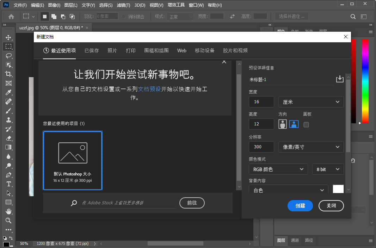The image size is (376, 248).
Task: Toggle the 消除锯齿 anti-alias checkbox
Action: [x=123, y=17]
